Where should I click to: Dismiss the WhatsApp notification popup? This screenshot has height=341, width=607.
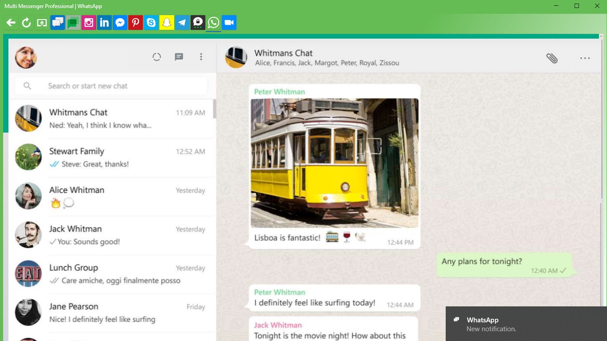click(526, 323)
